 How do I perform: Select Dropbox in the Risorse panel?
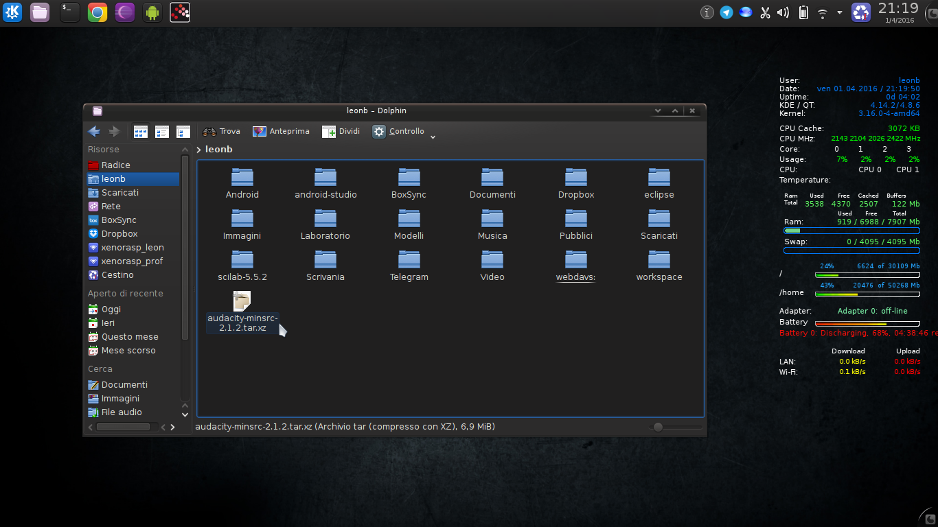[119, 234]
